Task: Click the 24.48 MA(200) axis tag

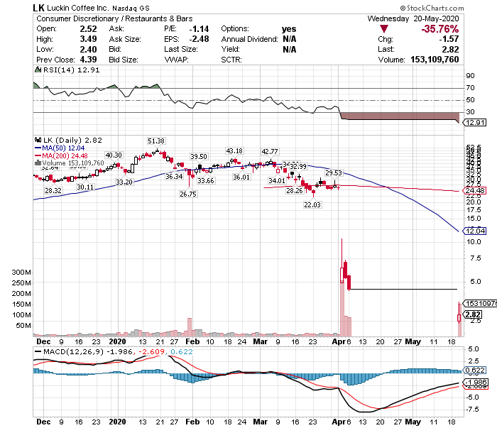Action: coord(475,190)
